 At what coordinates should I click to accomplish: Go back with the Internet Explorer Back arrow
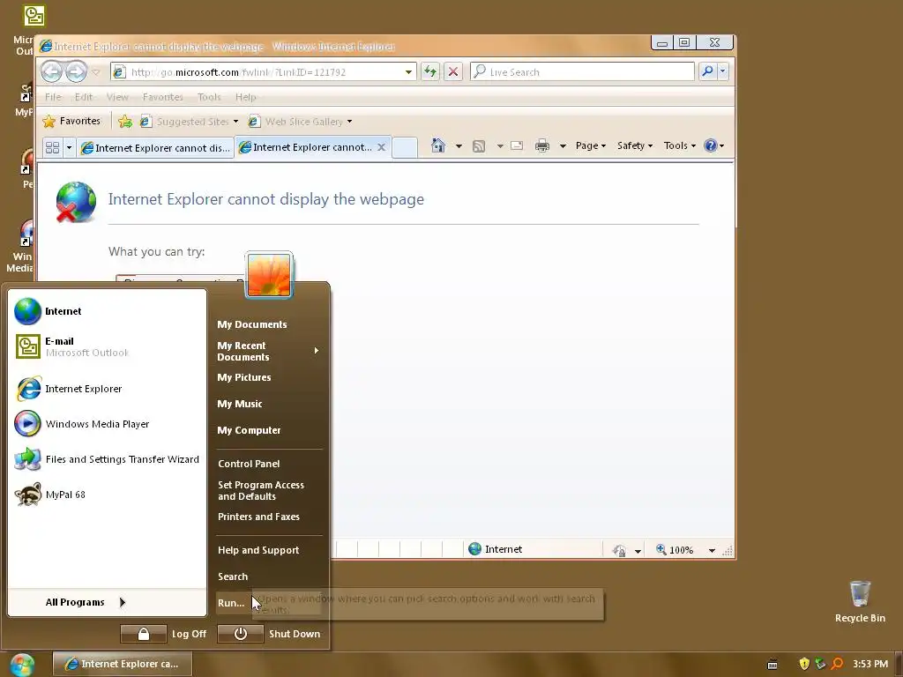[x=52, y=72]
